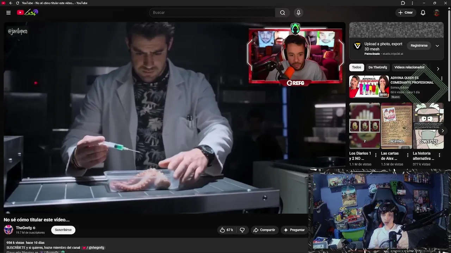Open TheGrefg channel avatar
The image size is (451, 253).
tap(8, 230)
